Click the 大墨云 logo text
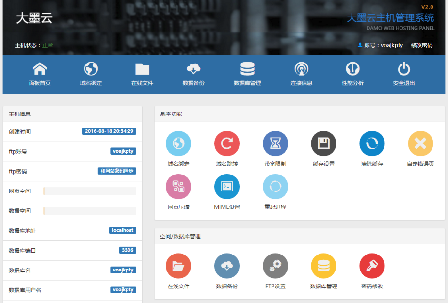Viewport: 448px width, 303px height. click(x=34, y=18)
